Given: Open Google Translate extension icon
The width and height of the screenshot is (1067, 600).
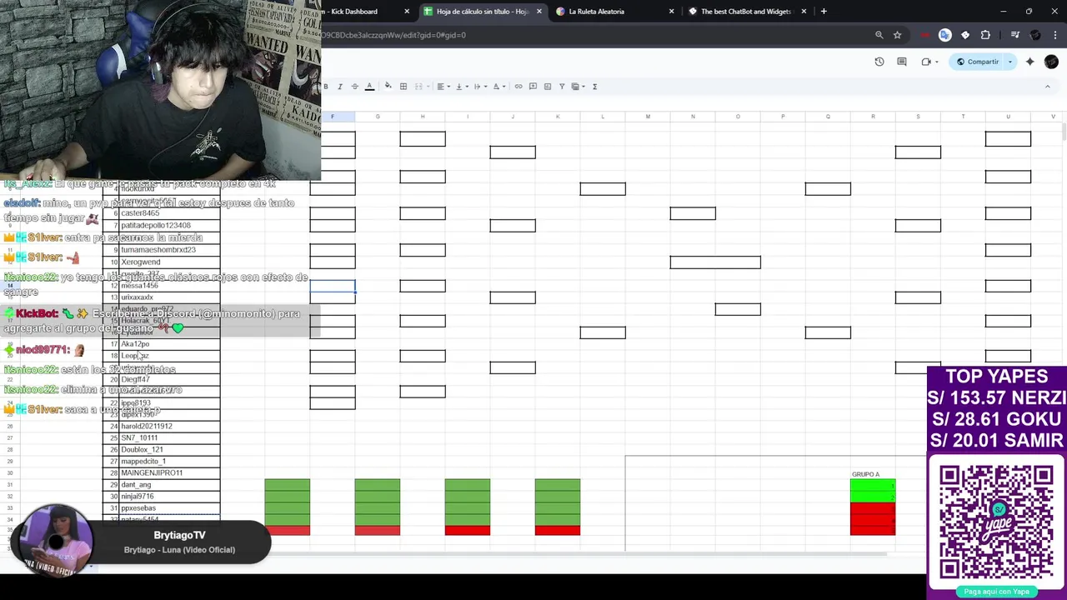Looking at the screenshot, I should (x=944, y=35).
